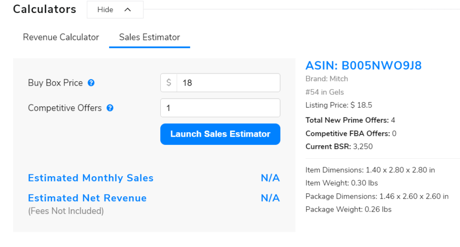Select the Sales Estimator tab

click(150, 37)
